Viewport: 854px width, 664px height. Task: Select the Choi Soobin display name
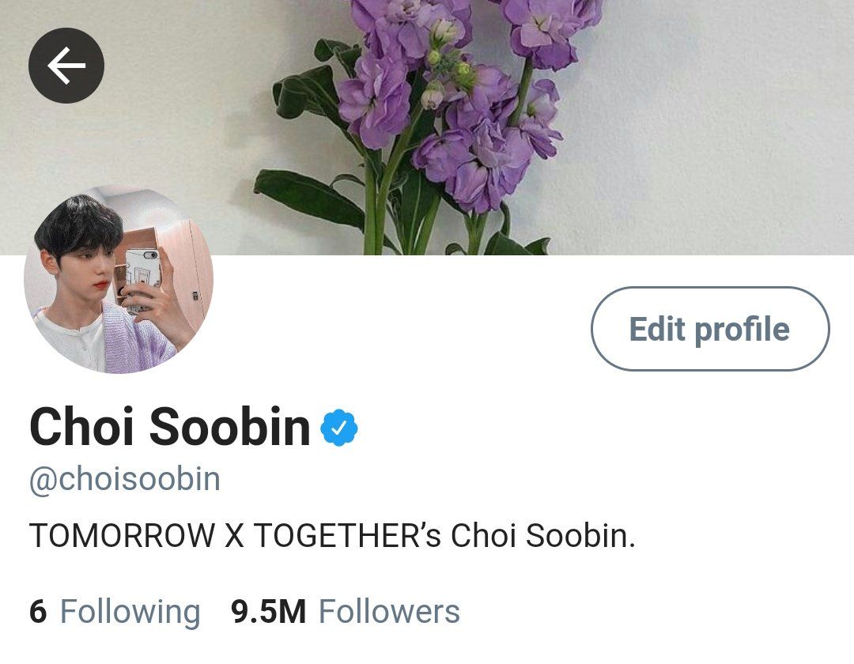click(169, 427)
